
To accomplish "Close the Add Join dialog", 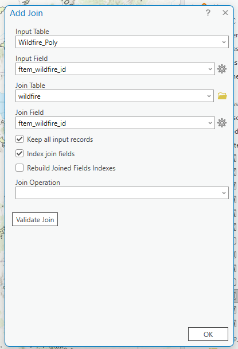I will point(225,13).
